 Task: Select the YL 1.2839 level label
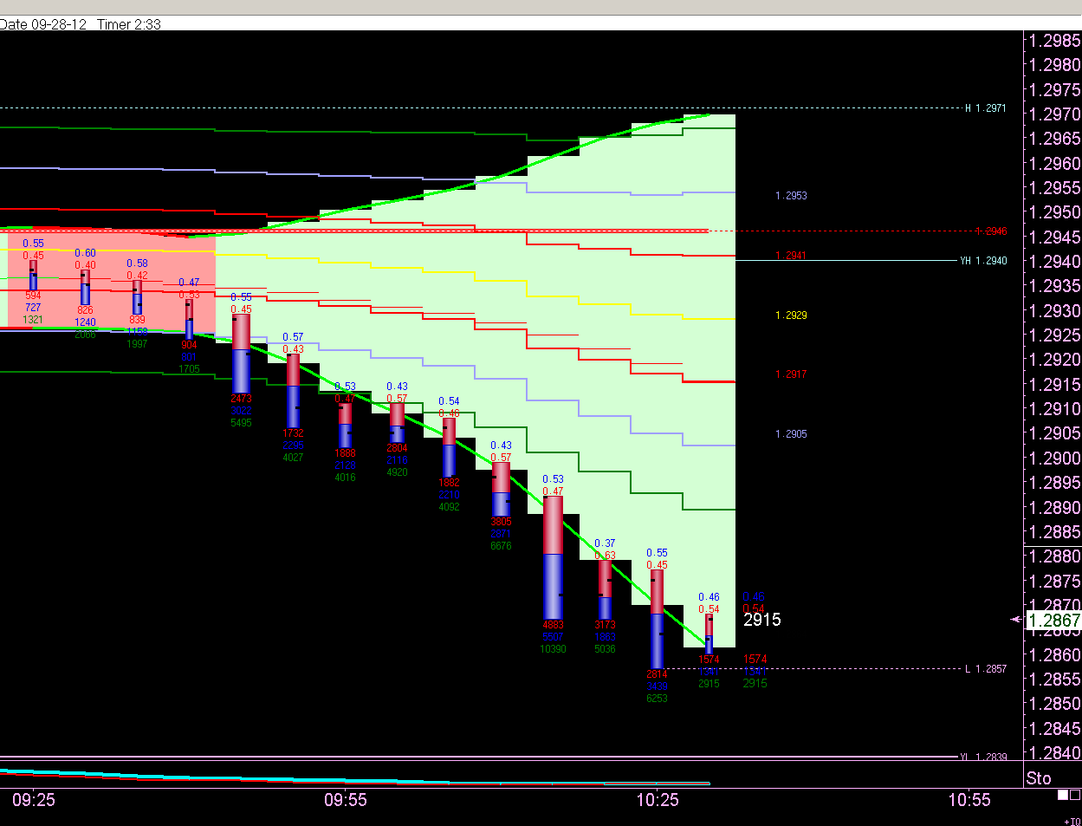click(x=983, y=758)
